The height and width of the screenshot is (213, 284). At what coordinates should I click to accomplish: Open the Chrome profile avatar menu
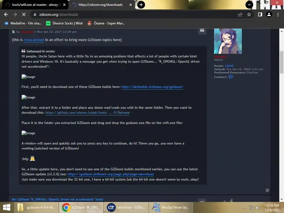coord(269,14)
